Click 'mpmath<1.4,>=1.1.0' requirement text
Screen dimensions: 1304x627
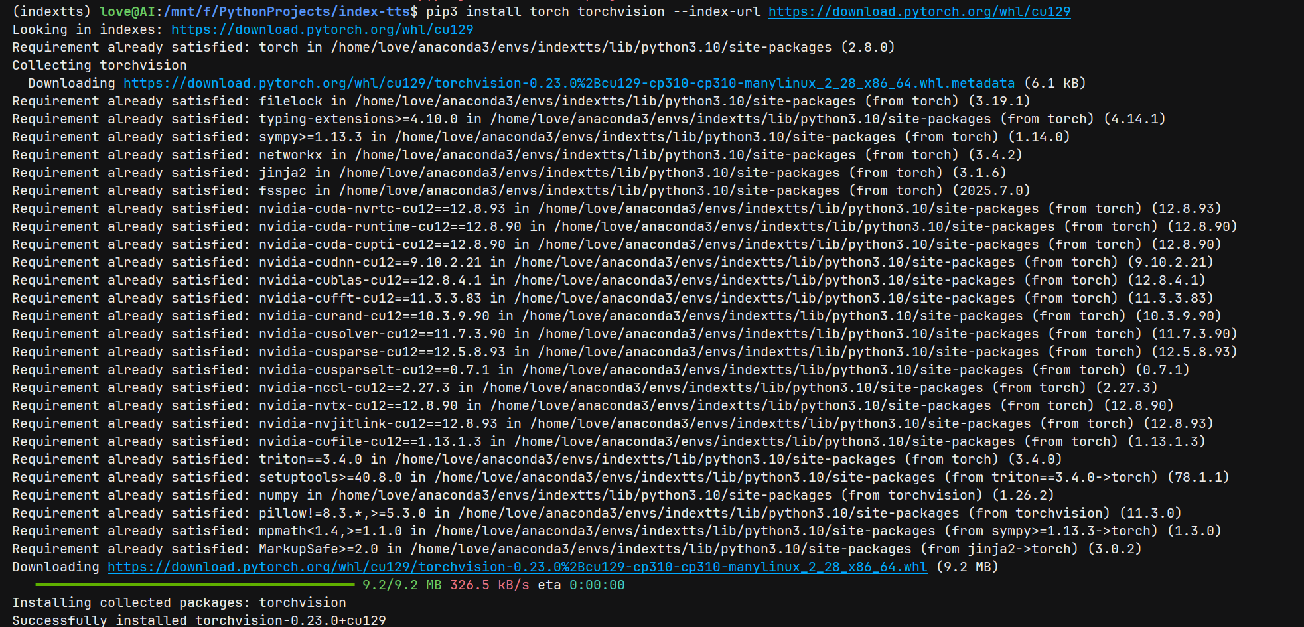click(330, 531)
